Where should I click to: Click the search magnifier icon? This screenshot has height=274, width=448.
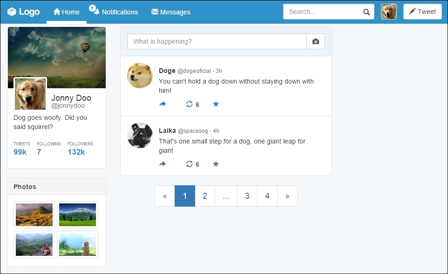(x=366, y=12)
